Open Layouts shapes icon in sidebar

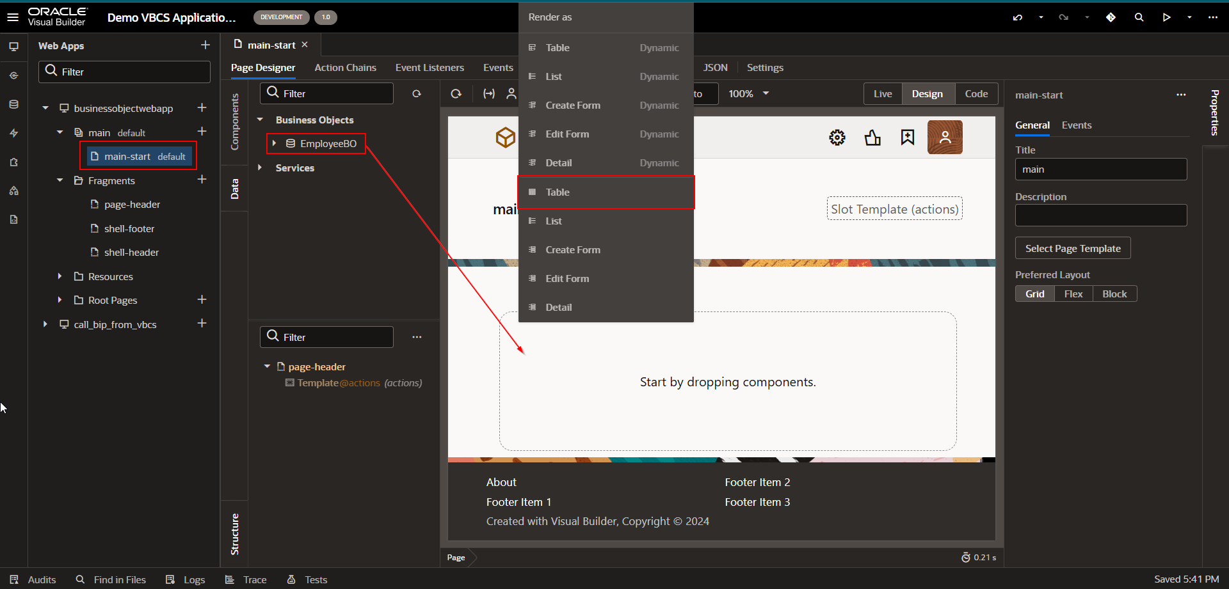pyautogui.click(x=13, y=191)
